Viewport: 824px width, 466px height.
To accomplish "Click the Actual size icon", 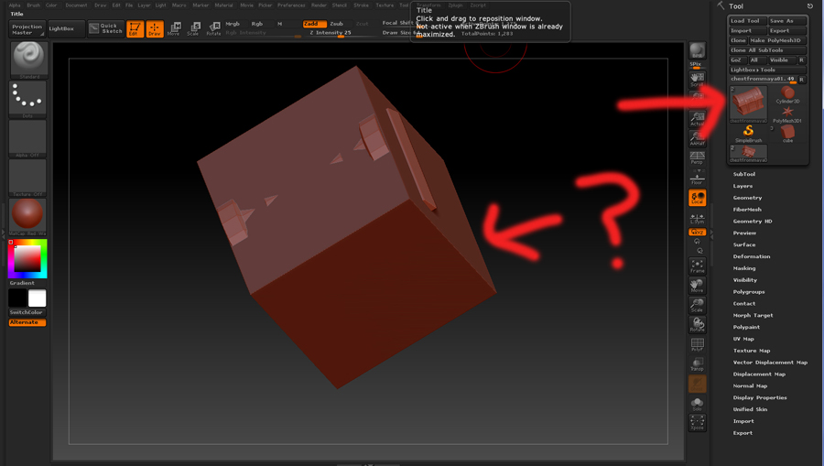I will (x=698, y=119).
